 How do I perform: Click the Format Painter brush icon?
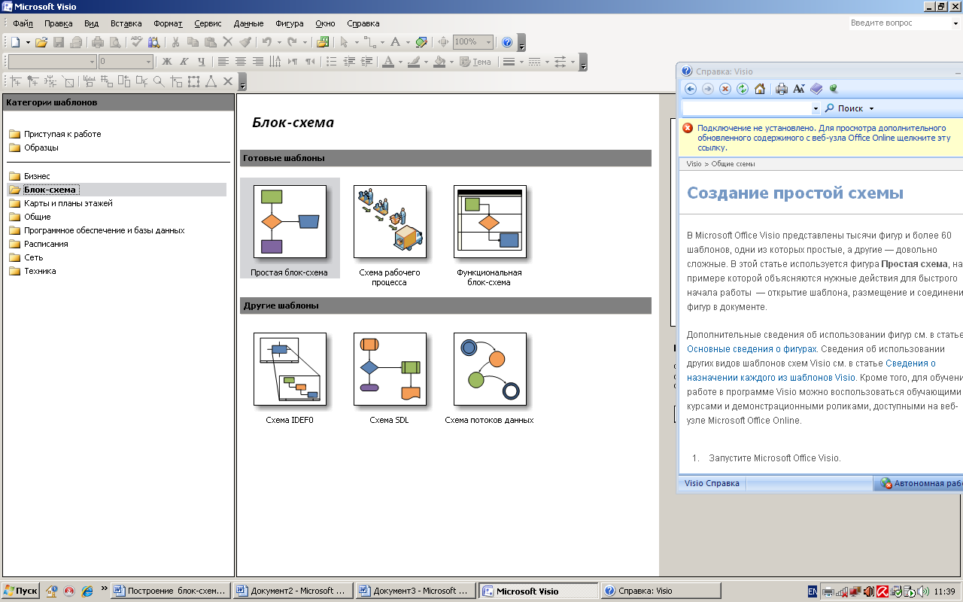(x=245, y=43)
